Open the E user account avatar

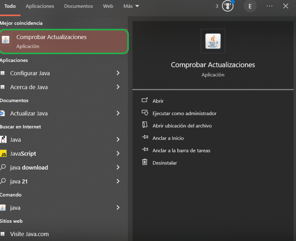pyautogui.click(x=250, y=6)
